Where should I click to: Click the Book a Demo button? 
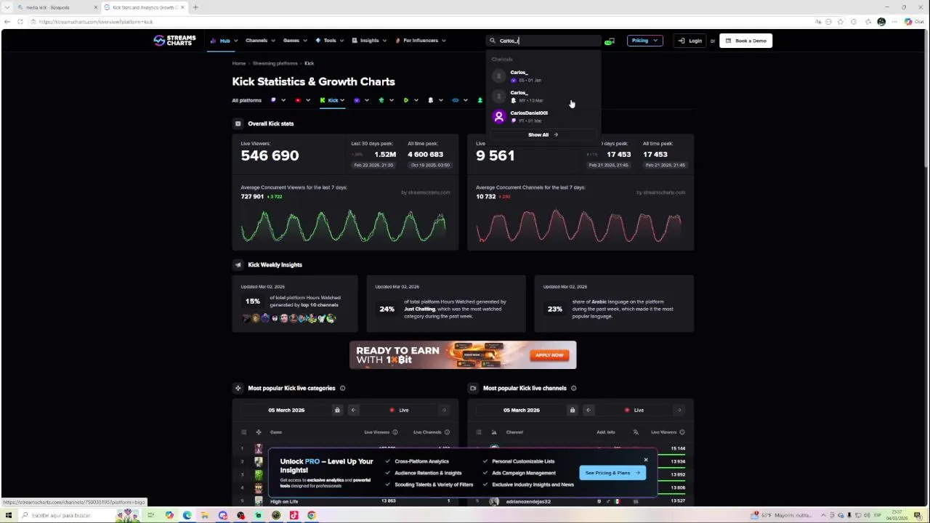click(745, 41)
